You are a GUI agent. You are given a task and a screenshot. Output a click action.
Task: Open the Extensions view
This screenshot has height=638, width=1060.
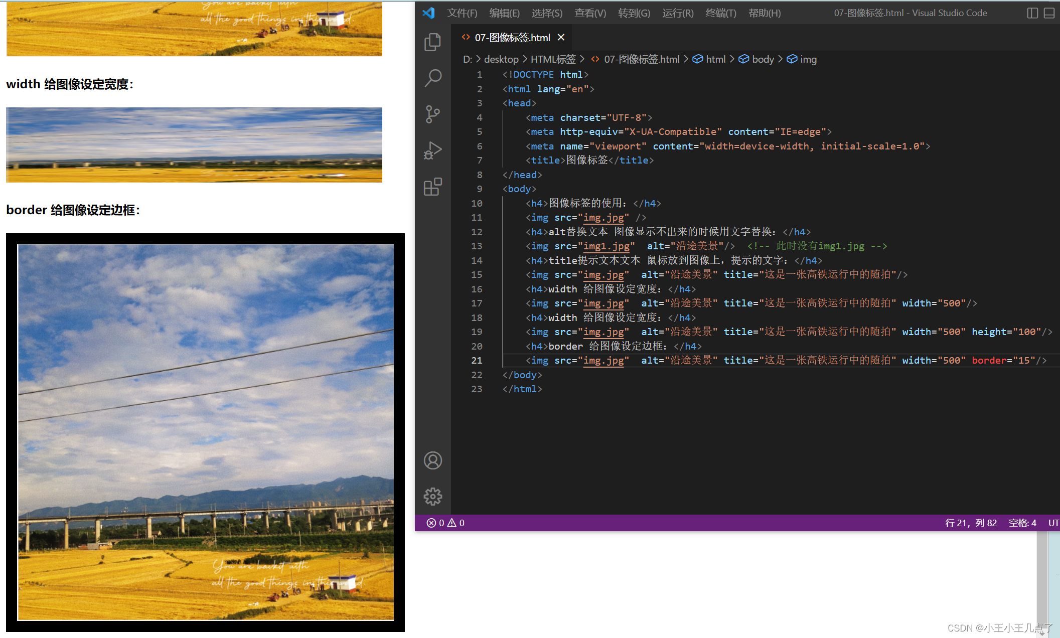tap(432, 187)
